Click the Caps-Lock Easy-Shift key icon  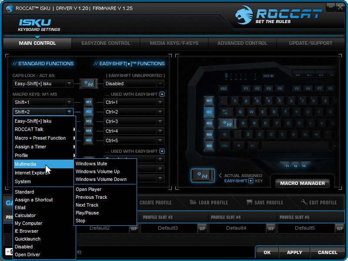(x=89, y=84)
